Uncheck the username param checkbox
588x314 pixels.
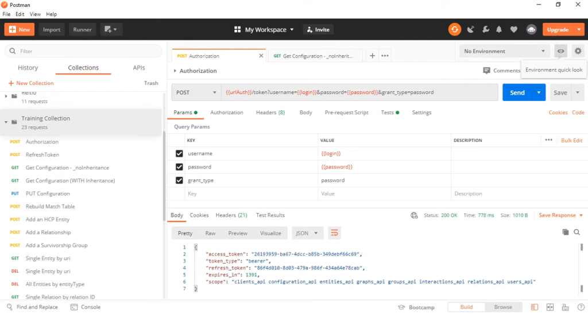pos(179,154)
